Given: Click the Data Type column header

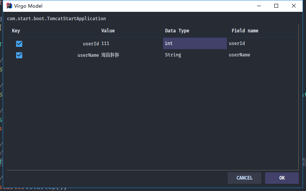Looking at the screenshot, I should click(x=177, y=31).
